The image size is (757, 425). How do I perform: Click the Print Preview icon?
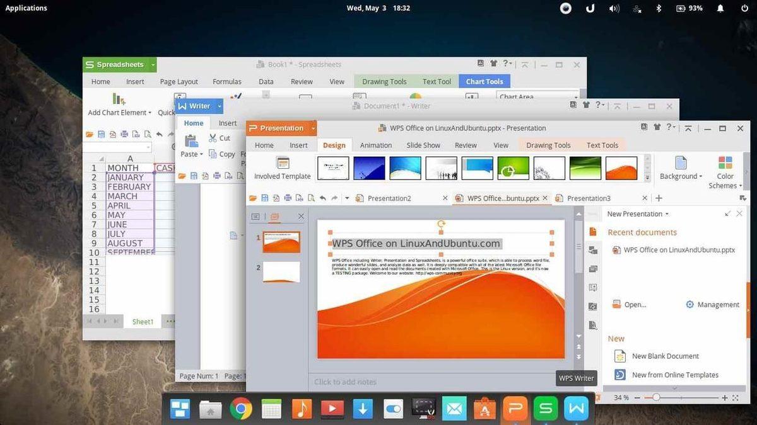[311, 198]
